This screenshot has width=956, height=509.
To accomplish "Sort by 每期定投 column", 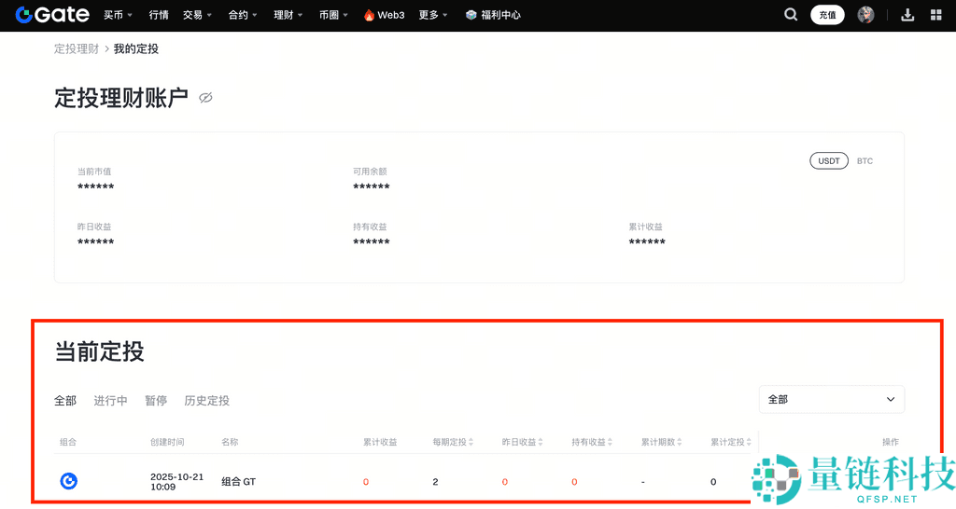I will (x=453, y=442).
